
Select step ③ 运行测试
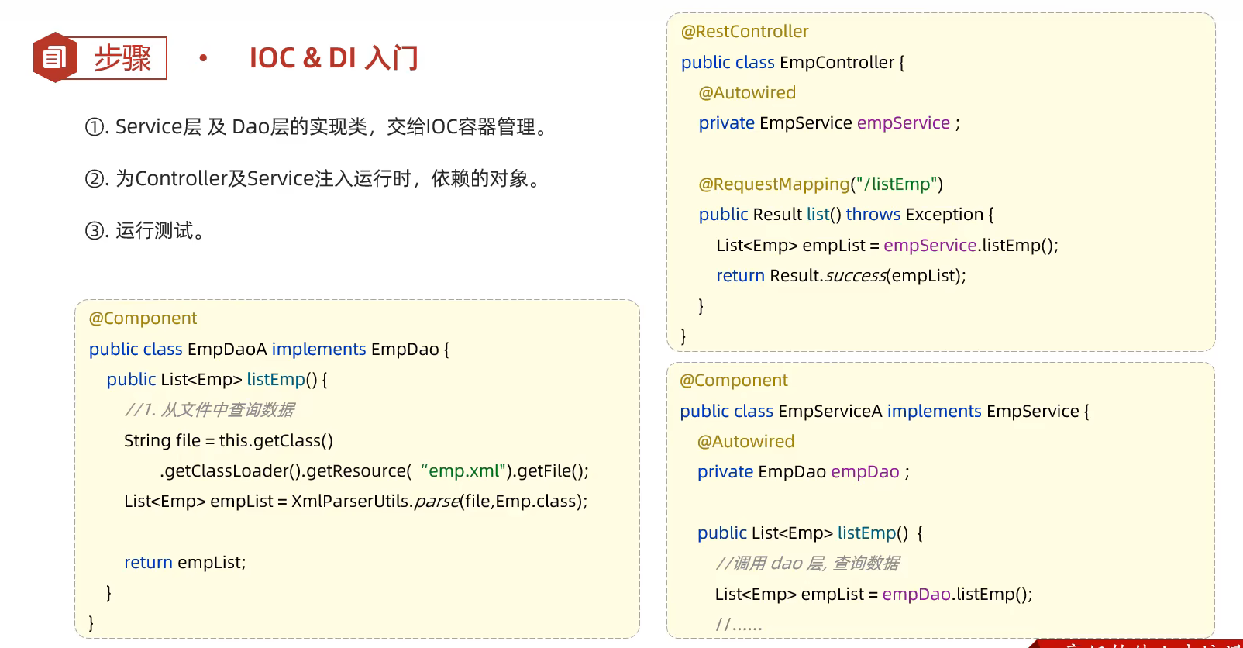146,230
